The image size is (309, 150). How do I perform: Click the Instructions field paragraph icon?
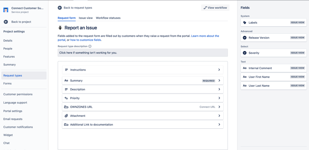pyautogui.click(x=67, y=70)
